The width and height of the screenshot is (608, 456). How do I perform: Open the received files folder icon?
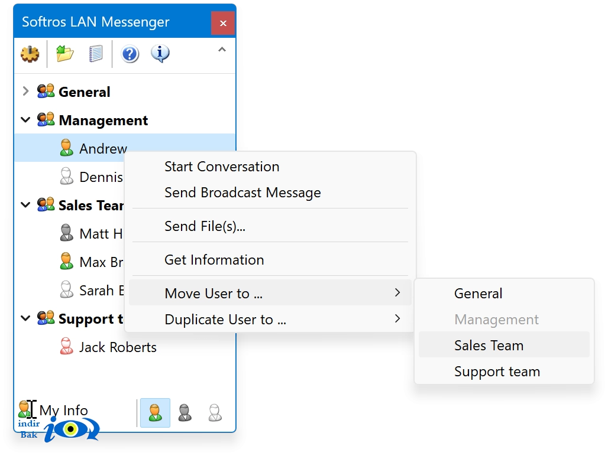pyautogui.click(x=64, y=53)
